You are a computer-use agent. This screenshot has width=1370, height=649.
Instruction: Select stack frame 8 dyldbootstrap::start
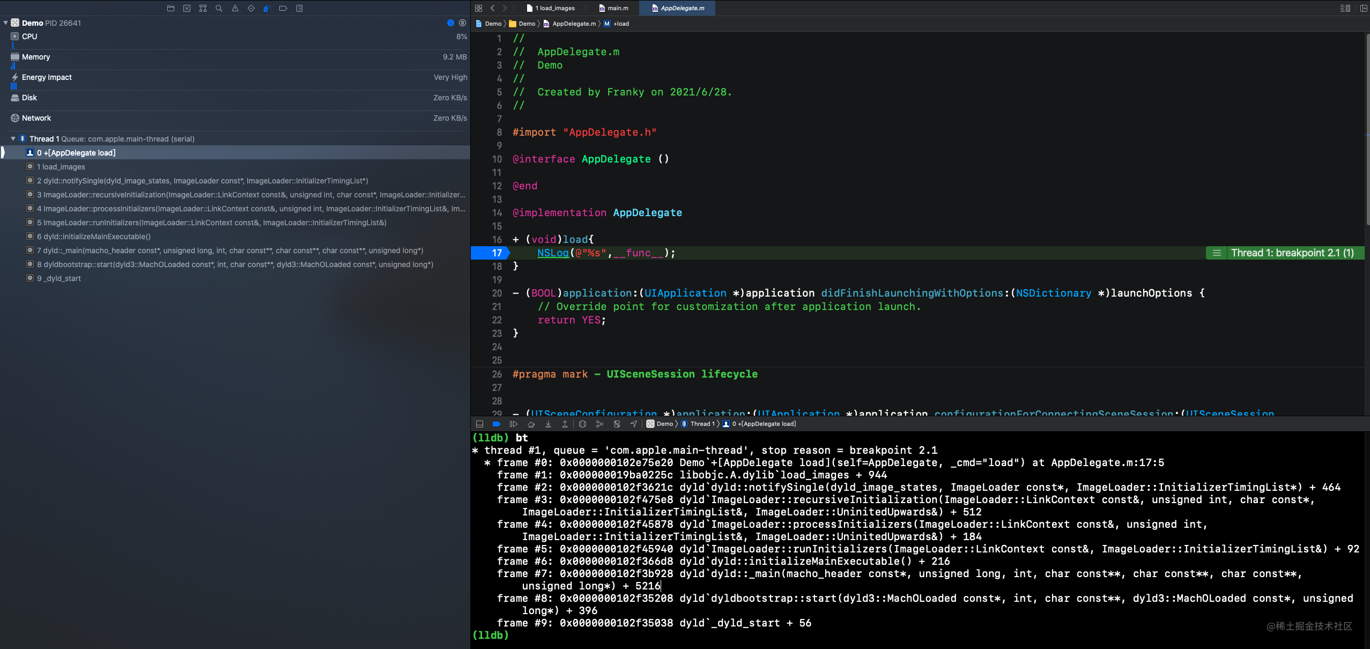coord(235,264)
